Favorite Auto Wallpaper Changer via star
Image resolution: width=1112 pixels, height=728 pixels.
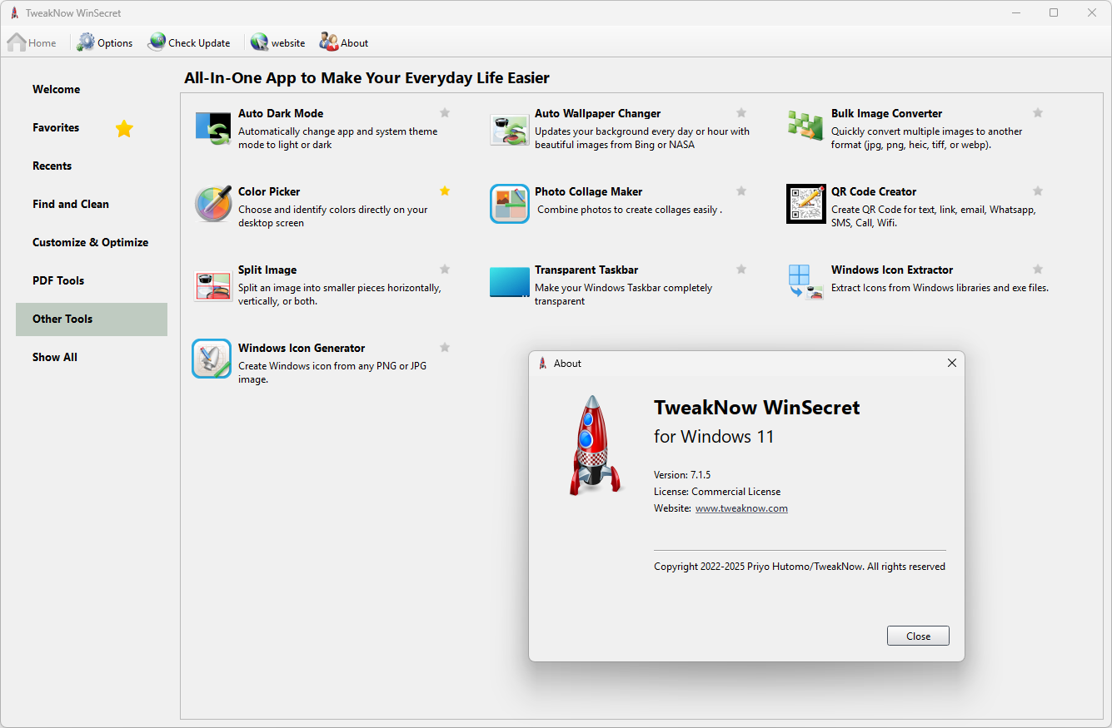(741, 113)
